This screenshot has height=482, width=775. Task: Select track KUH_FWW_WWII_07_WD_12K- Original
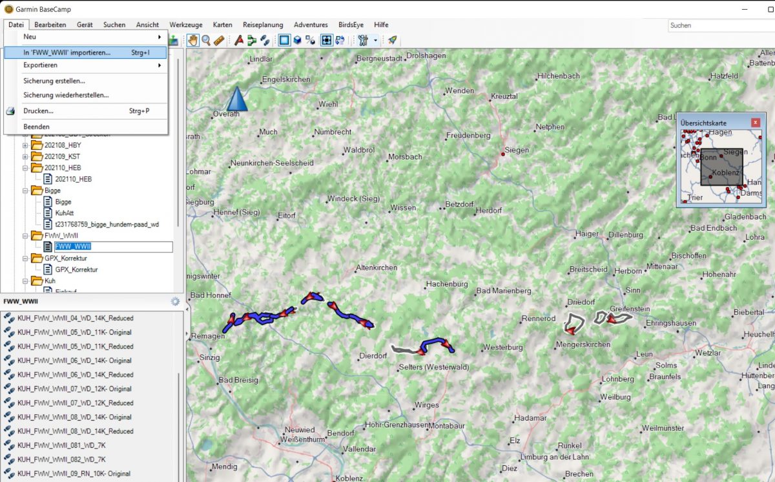click(x=74, y=389)
